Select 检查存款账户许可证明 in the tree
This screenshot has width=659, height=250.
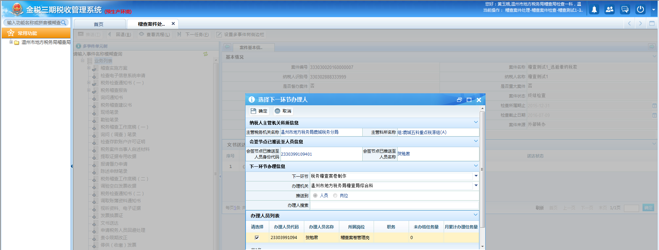click(123, 142)
